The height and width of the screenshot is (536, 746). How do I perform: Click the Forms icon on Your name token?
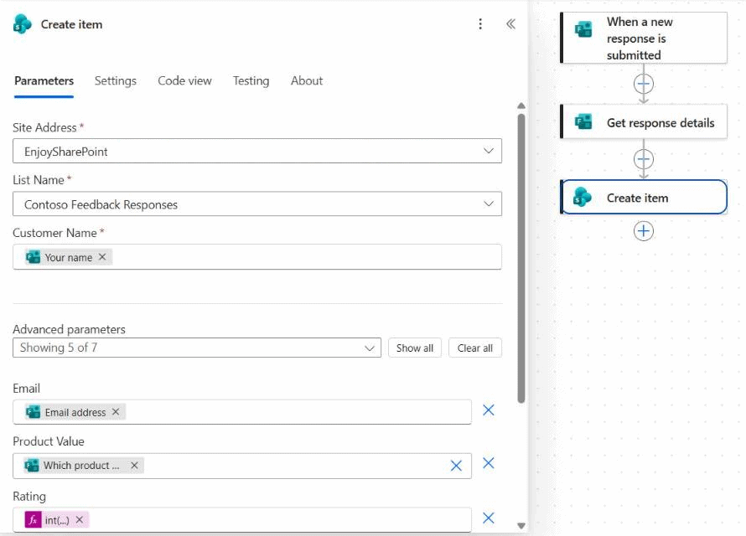click(33, 257)
